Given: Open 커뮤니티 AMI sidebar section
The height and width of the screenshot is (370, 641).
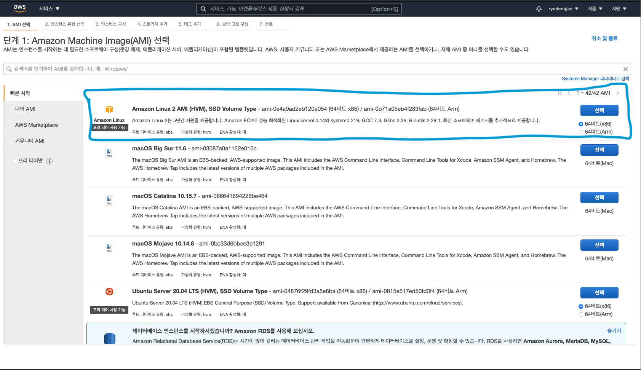Looking at the screenshot, I should [43, 141].
